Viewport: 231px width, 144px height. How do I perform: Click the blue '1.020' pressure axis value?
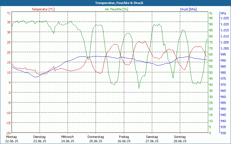[225, 24]
